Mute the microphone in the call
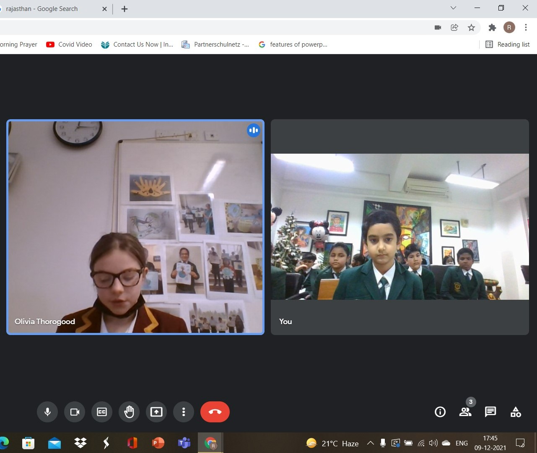 coord(47,412)
